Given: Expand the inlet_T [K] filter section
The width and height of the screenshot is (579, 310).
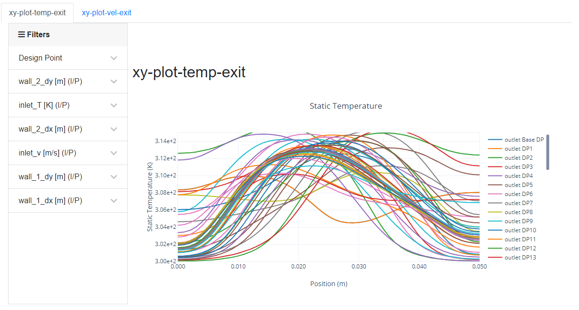Looking at the screenshot, I should pos(67,105).
